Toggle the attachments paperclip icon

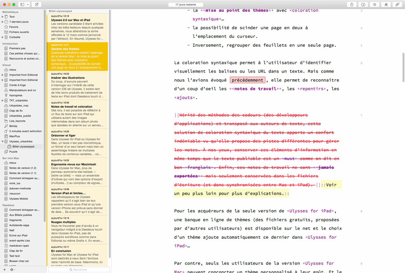pos(397,5)
